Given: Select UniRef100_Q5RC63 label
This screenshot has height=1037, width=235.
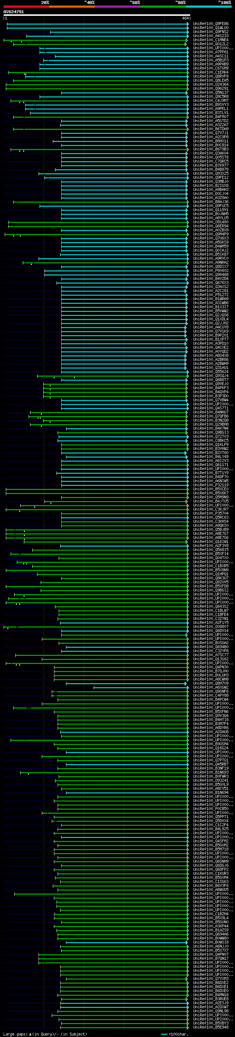Looking at the screenshot, I should point(210,517).
